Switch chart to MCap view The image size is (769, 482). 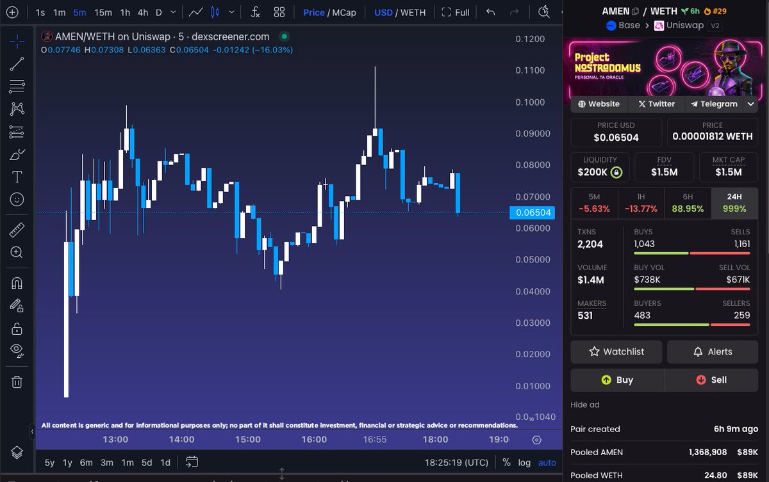344,12
